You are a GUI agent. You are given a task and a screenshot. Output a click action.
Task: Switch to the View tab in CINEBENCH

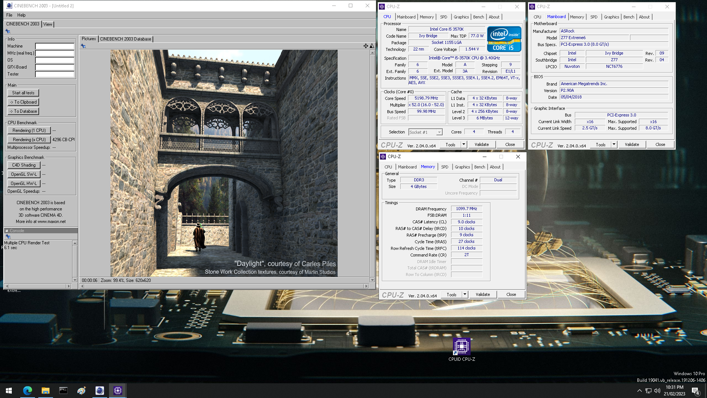pyautogui.click(x=48, y=24)
